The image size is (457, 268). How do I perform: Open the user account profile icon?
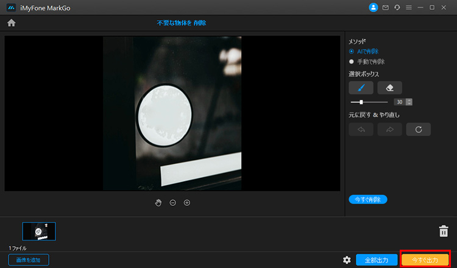(374, 7)
